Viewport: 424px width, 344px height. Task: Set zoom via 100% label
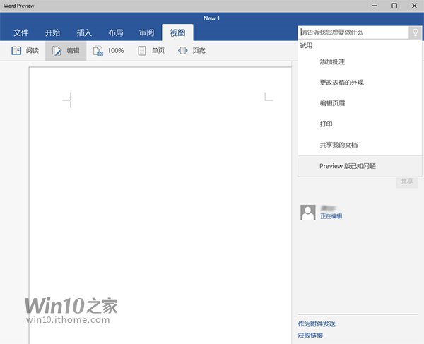[116, 51]
